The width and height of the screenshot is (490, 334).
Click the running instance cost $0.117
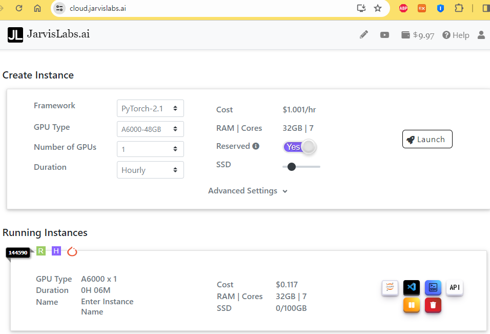tap(287, 285)
